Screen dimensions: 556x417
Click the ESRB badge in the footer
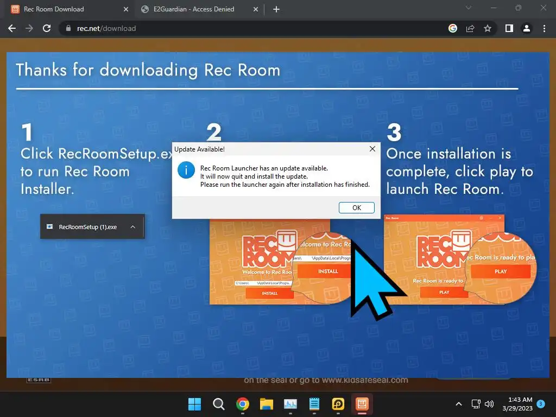pos(39,380)
